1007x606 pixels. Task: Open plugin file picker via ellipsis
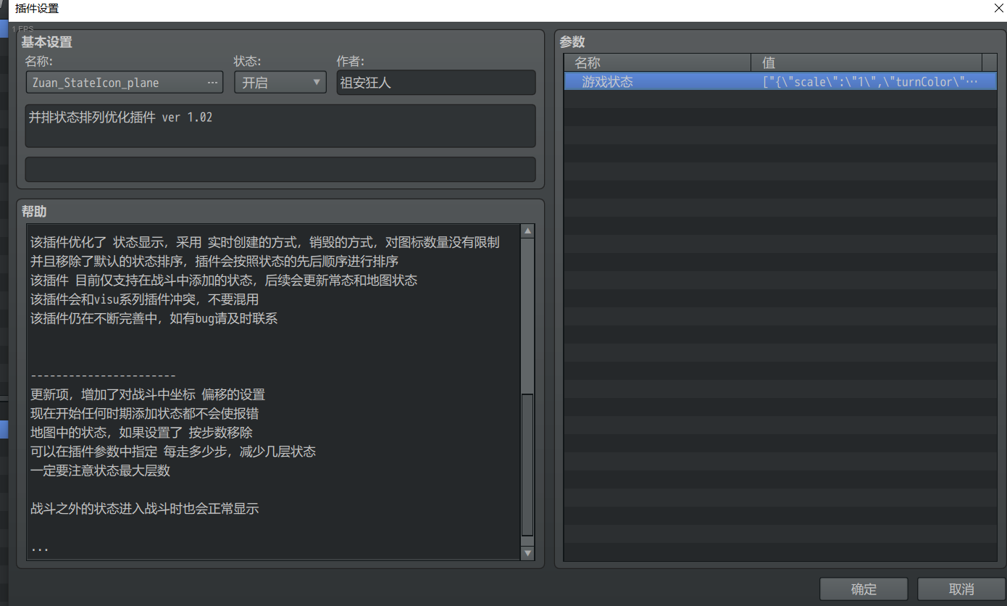click(x=212, y=83)
